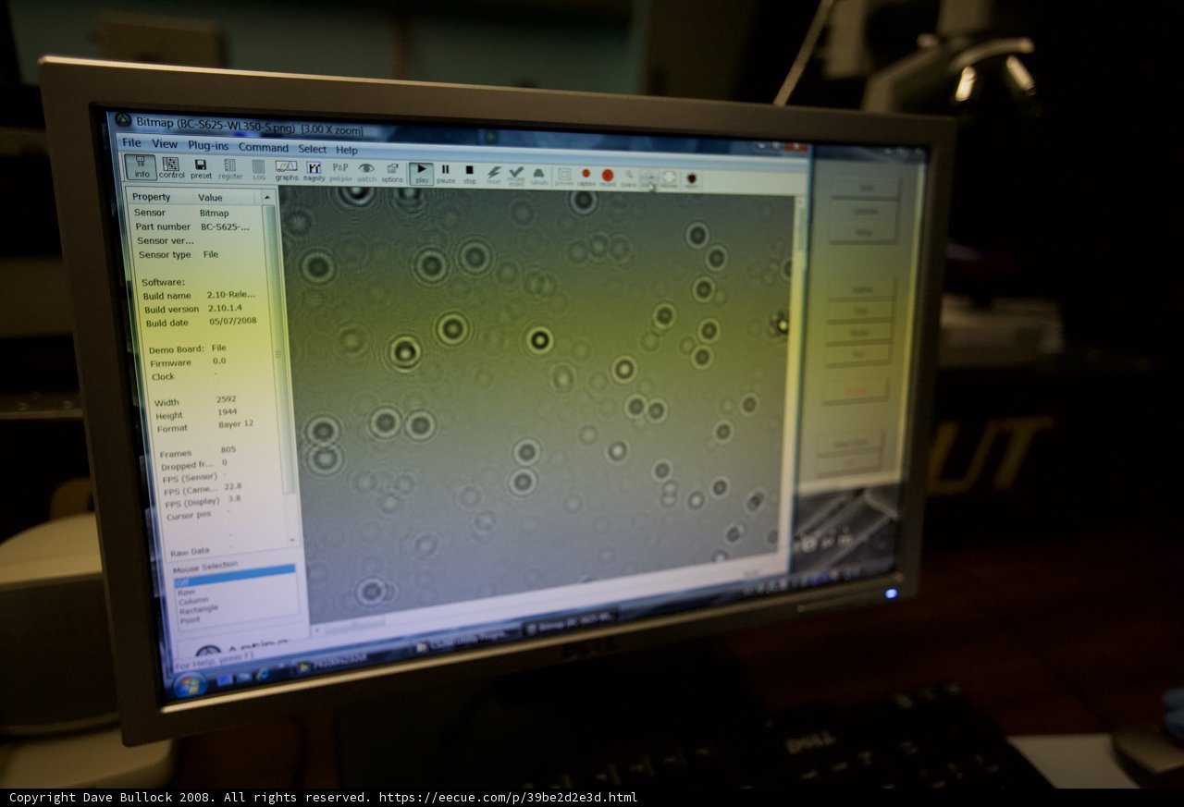
Task: Open the options toolbar button
Action: point(392,172)
